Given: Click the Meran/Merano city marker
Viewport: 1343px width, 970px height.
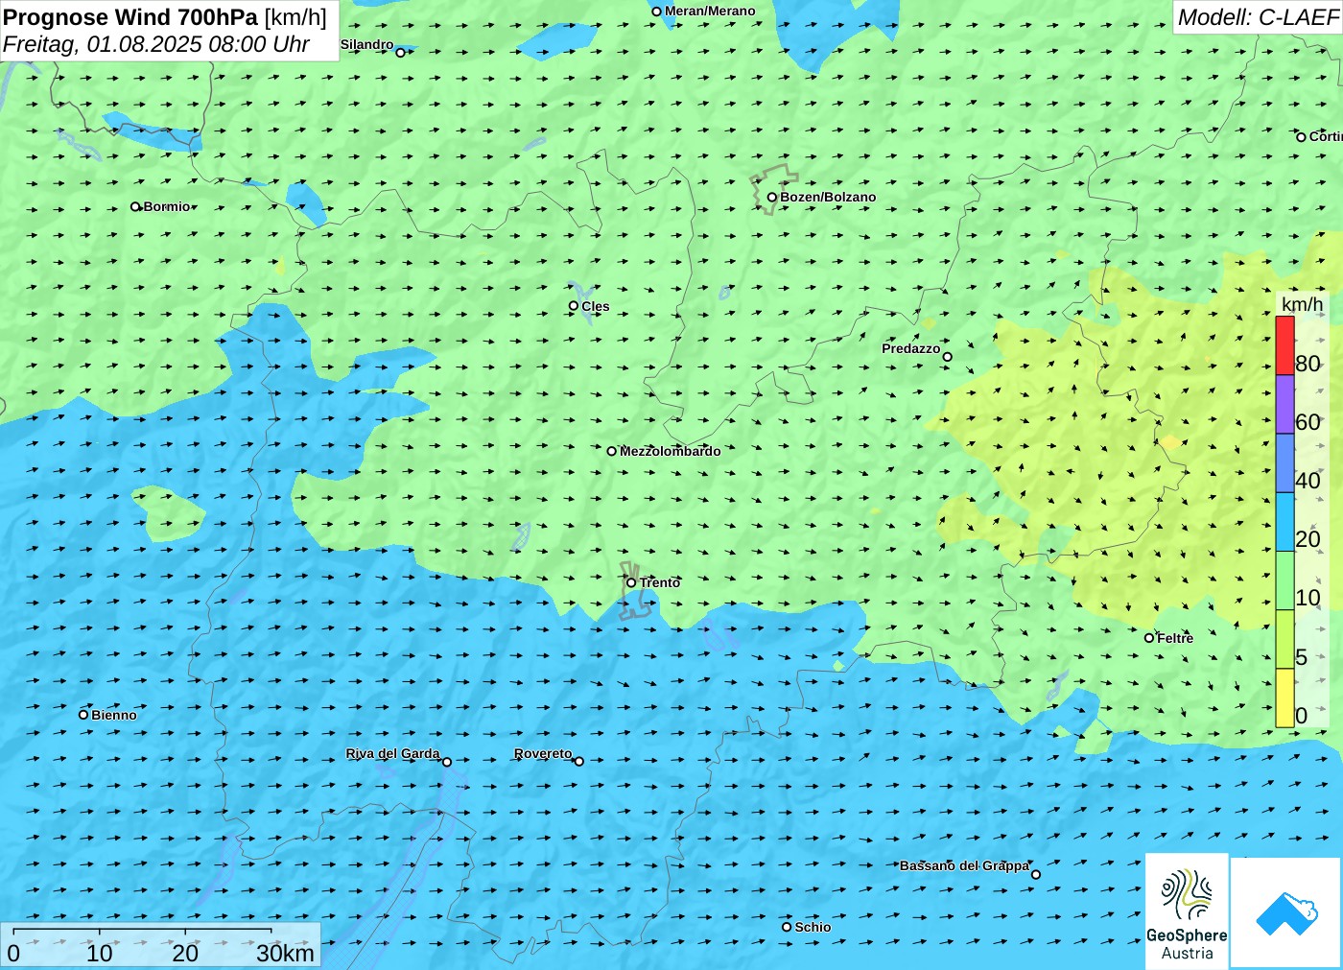Looking at the screenshot, I should click(656, 12).
